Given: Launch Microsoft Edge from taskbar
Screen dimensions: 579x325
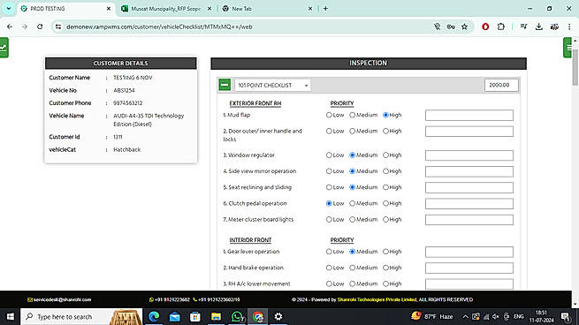Looking at the screenshot, I should 154,316.
